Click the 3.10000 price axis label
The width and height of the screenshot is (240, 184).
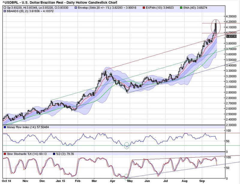(x=231, y=82)
